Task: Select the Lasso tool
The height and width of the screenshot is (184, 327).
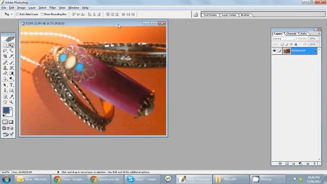Action: (5, 51)
